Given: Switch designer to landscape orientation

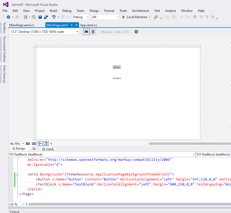Looking at the screenshot, I should coord(86,32).
